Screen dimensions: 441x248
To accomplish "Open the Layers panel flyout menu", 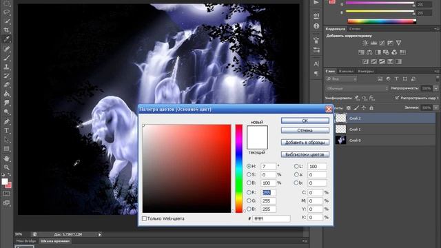I will coord(437,71).
